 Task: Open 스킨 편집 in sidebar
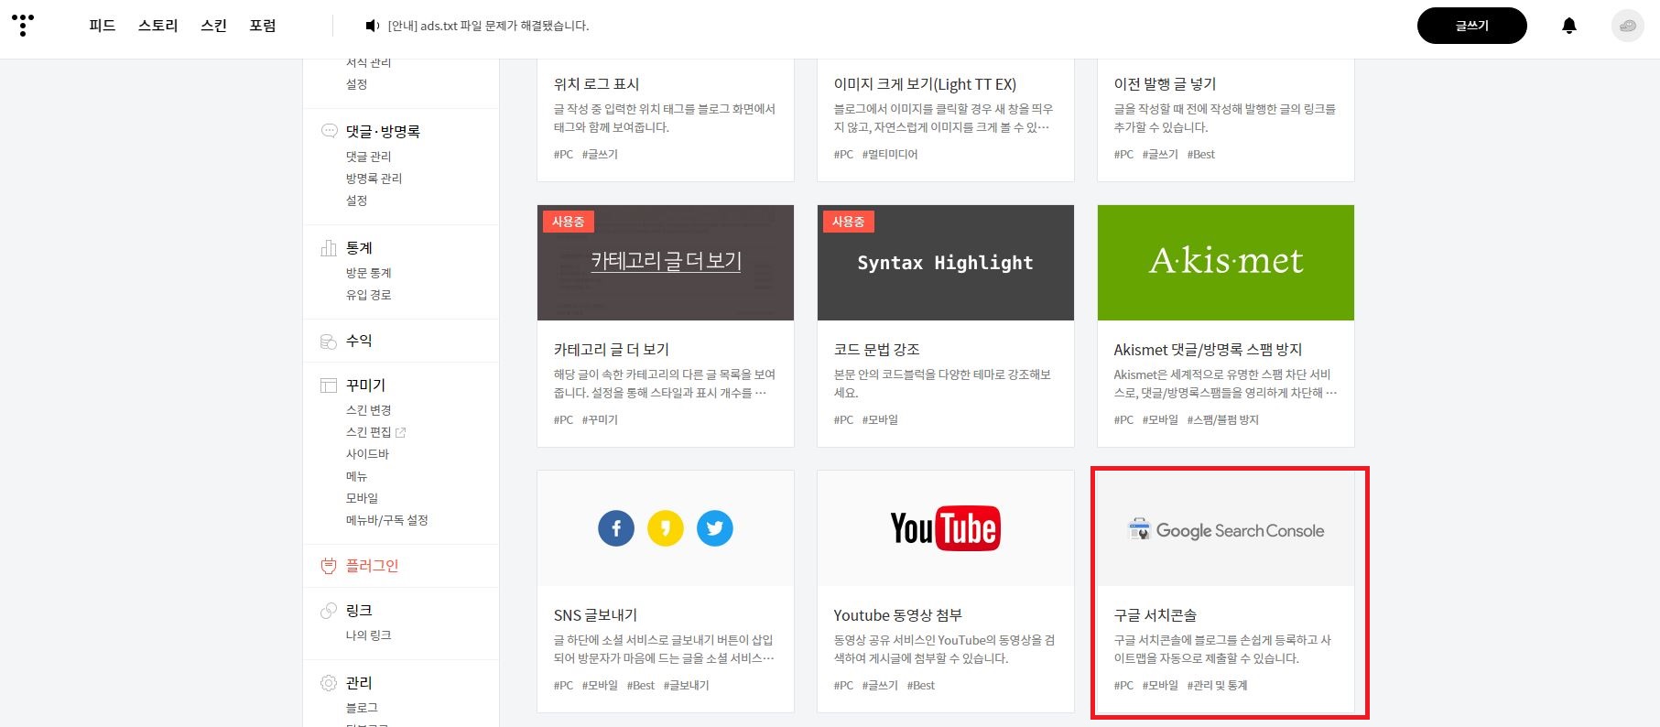[368, 432]
